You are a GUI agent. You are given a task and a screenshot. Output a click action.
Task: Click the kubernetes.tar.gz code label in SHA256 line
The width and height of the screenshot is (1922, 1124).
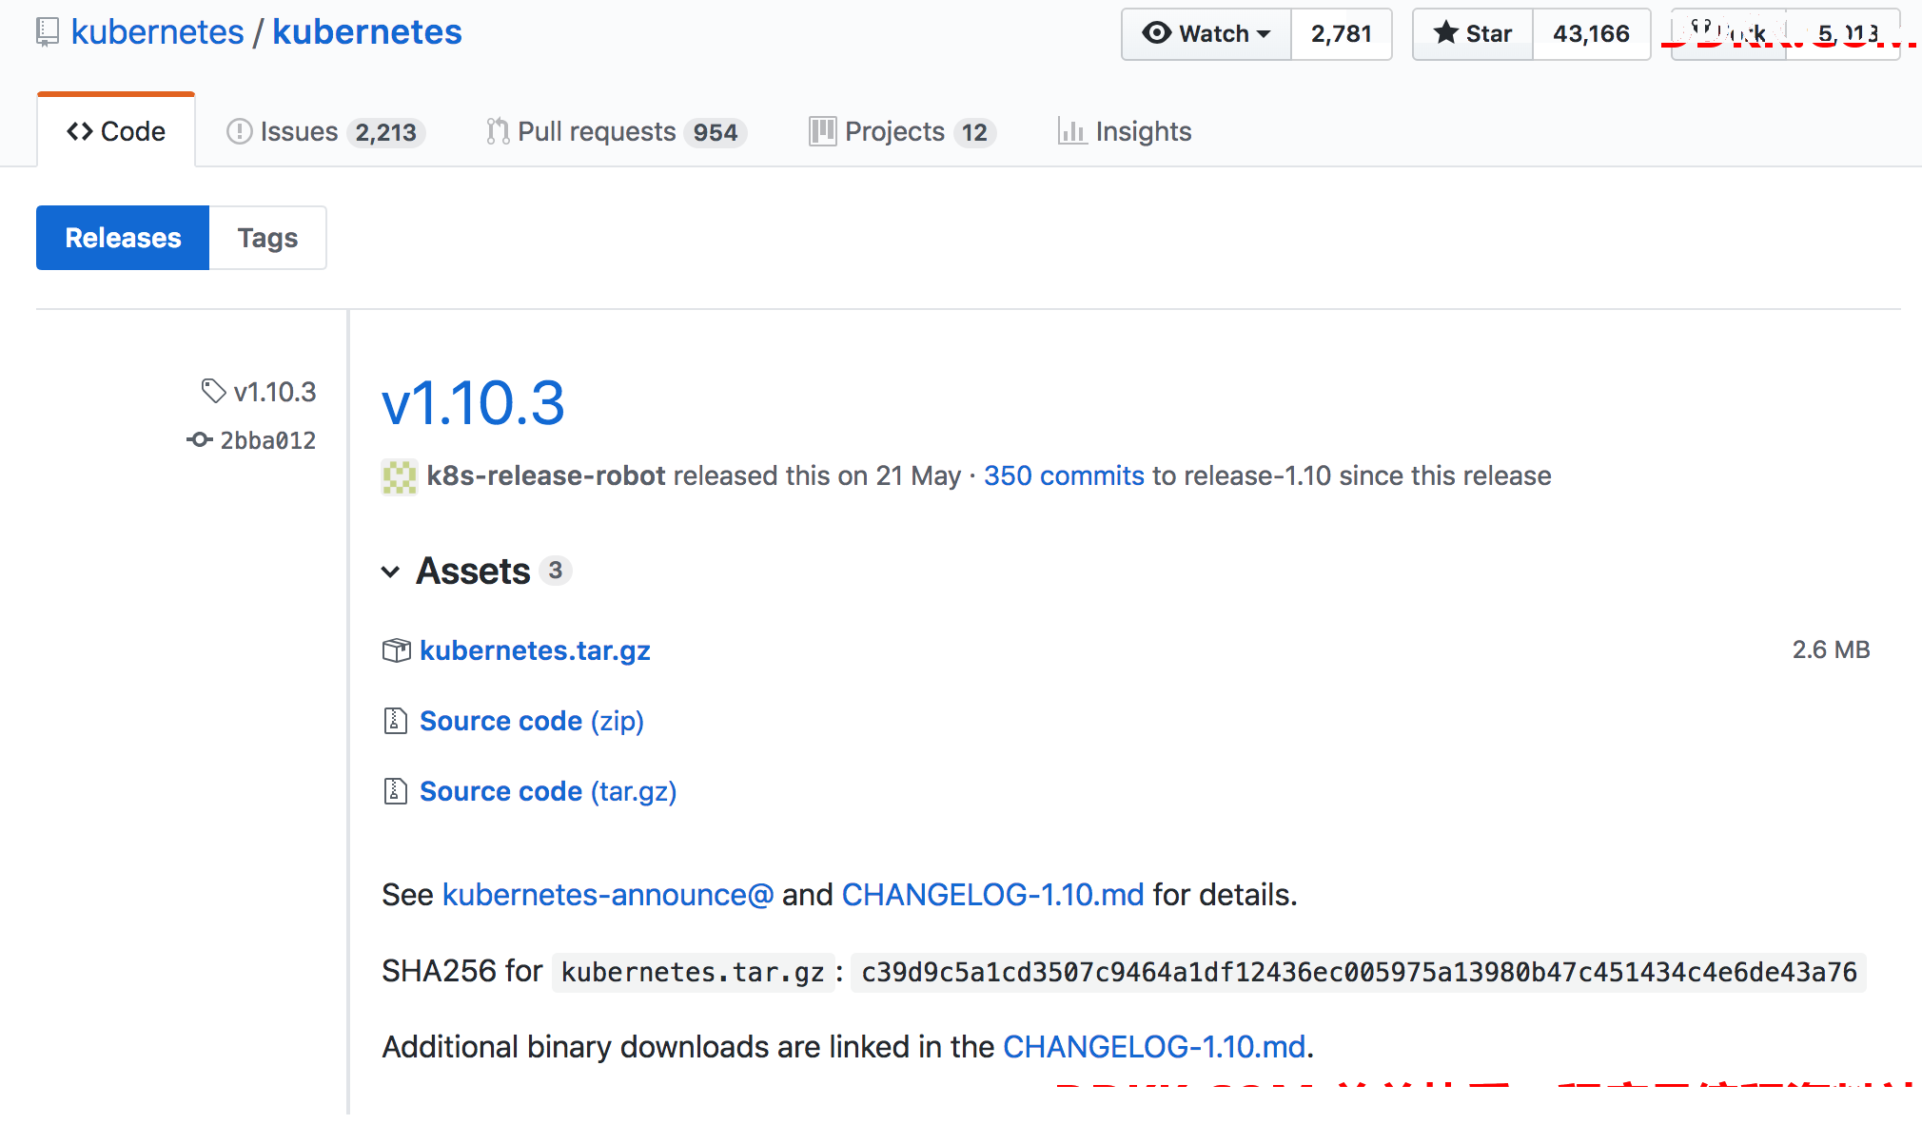coord(693,973)
